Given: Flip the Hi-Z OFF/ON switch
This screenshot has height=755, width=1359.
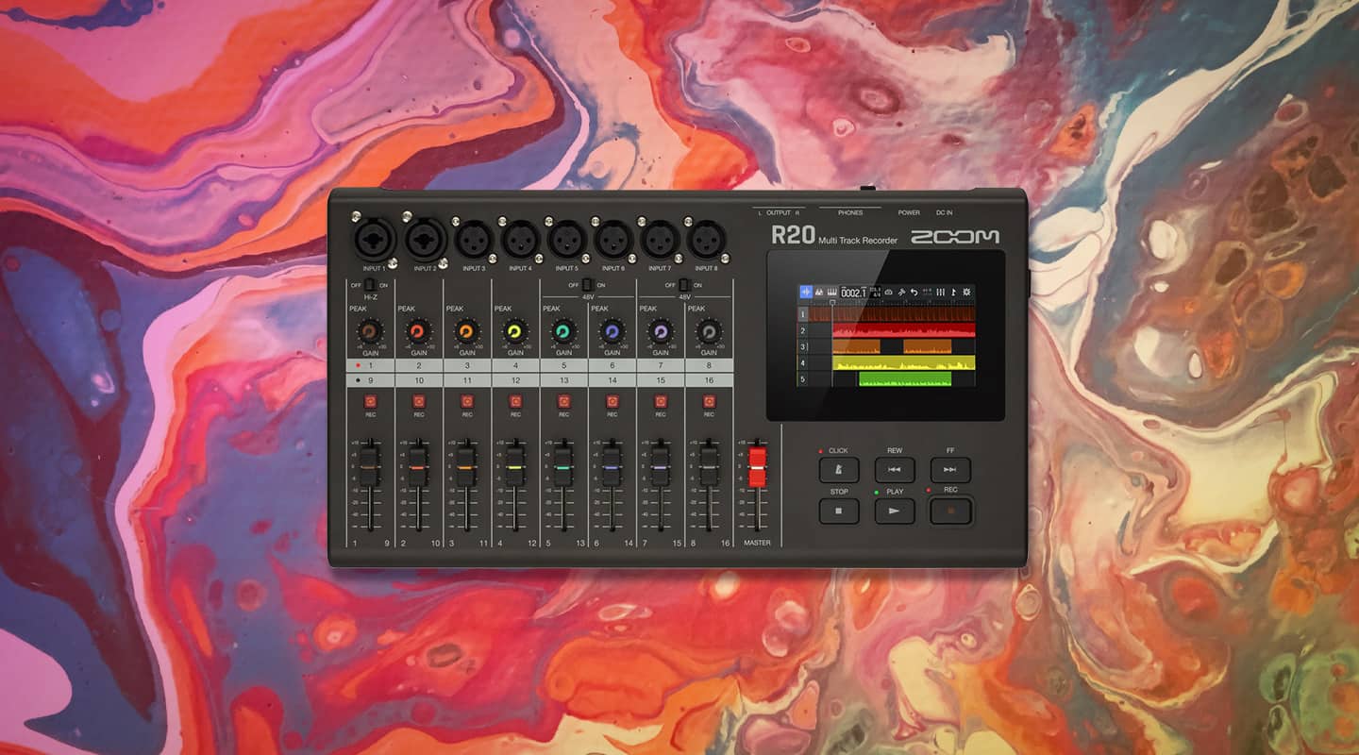Looking at the screenshot, I should pyautogui.click(x=370, y=283).
